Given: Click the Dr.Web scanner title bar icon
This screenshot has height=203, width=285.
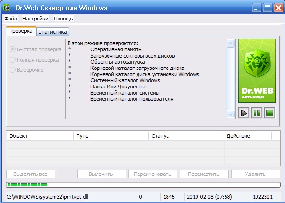Looking at the screenshot, I should [7, 8].
